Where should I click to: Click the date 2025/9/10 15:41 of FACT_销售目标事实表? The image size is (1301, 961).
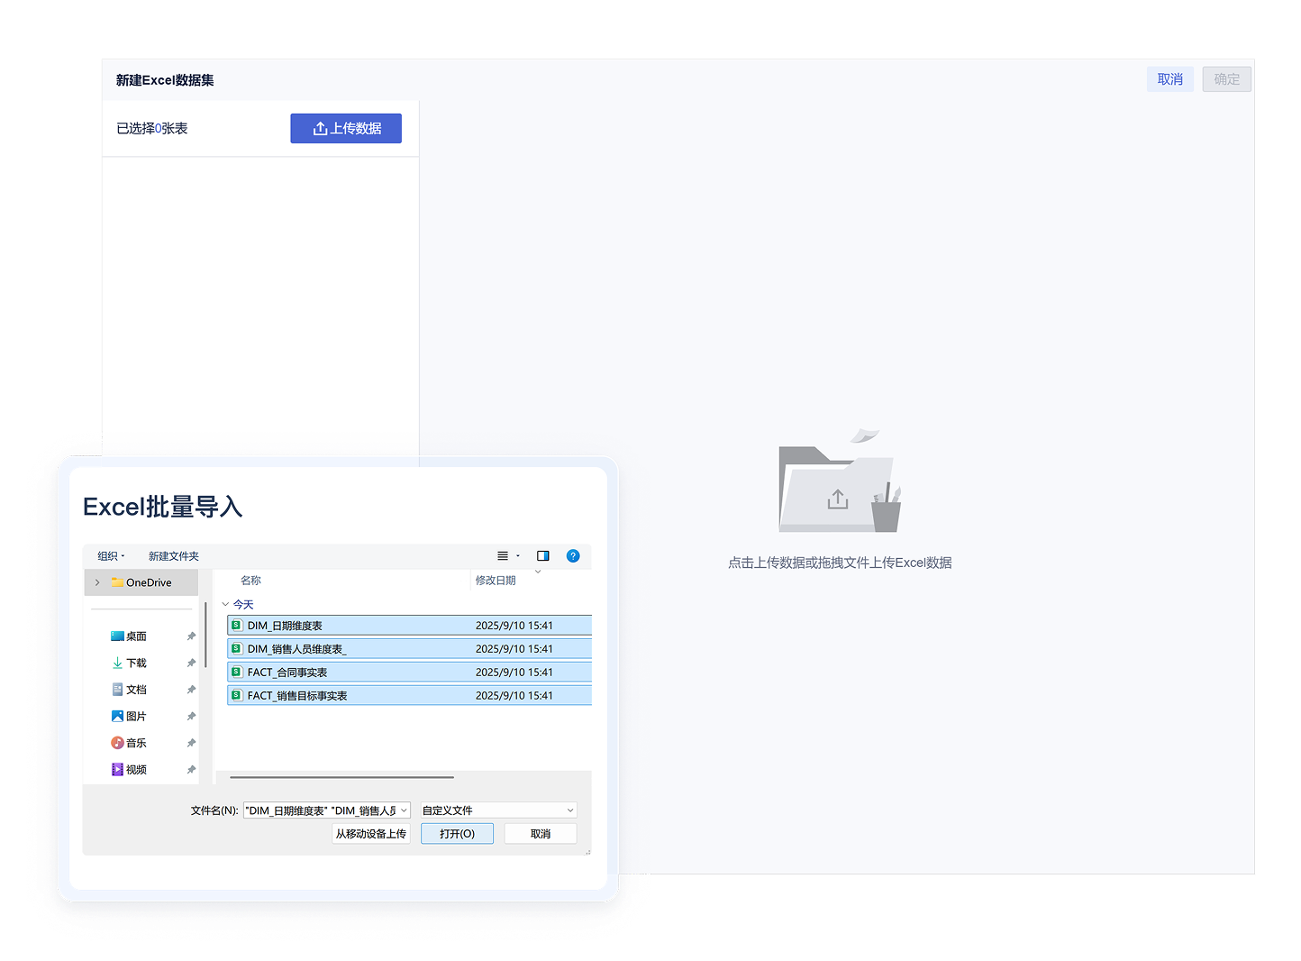click(514, 696)
